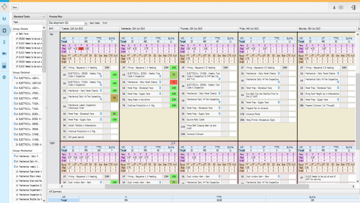Viewport: 360px width, 203px height.
Task: Click the Thursday 13th Jun 2013 column header
Action: tap(208, 29)
